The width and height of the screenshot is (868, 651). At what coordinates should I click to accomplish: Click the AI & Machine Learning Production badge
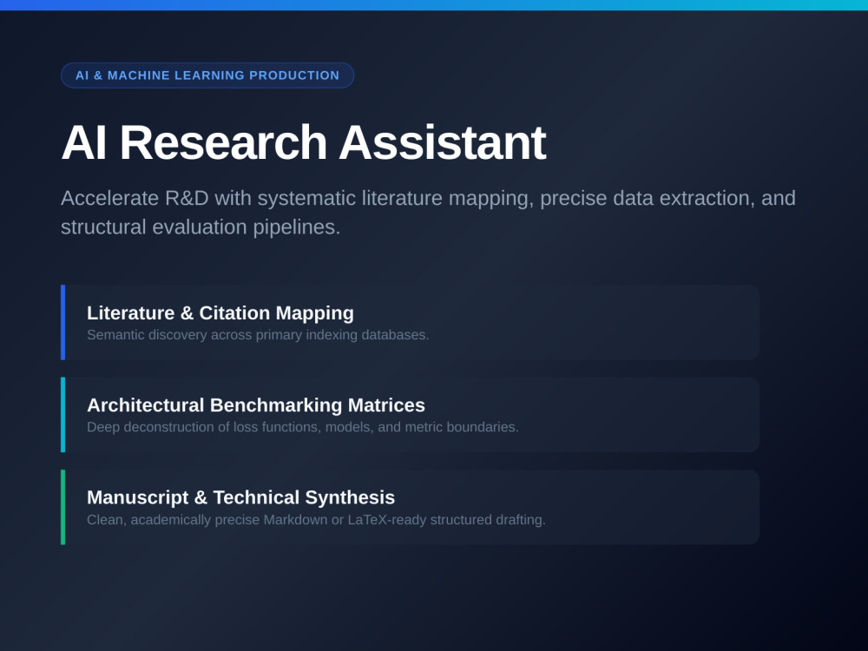click(x=207, y=76)
